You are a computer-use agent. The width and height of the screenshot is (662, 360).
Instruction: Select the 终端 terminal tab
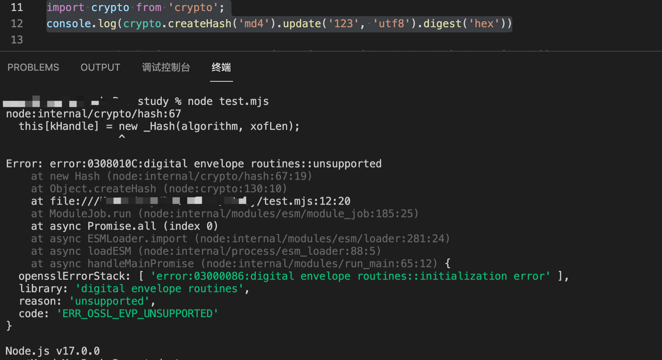(x=221, y=67)
